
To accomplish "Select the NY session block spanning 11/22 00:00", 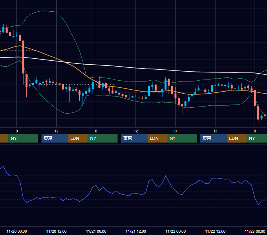I will tap(182, 138).
